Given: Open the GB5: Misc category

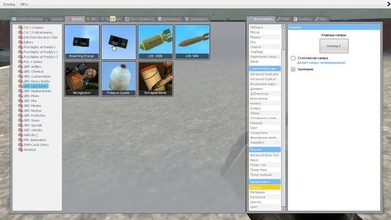Looking at the screenshot, I should tap(30, 101).
